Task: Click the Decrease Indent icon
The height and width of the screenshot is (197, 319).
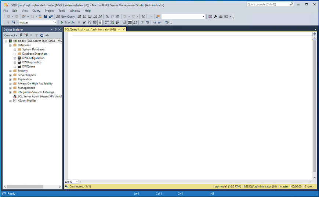Action: coord(155,22)
